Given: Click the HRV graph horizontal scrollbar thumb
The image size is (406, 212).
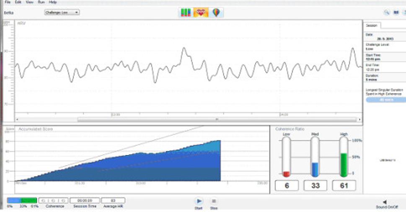Looking at the screenshot, I should 217,119.
